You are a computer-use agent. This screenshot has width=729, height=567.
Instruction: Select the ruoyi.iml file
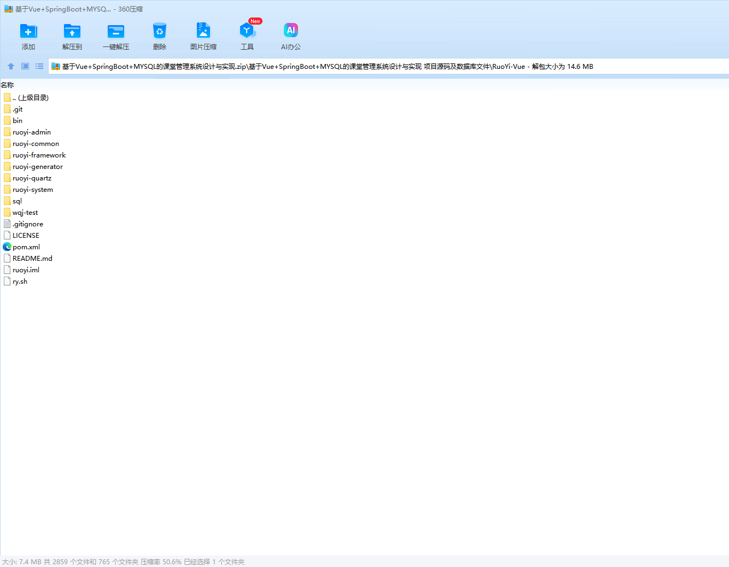pos(21,270)
